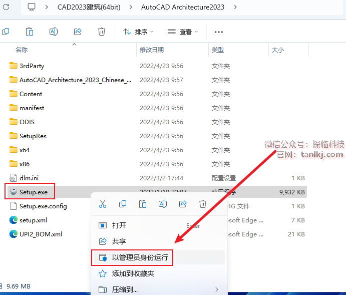Viewport: 346px width, 295px height.
Task: Select the SetupRes folder
Action: pos(28,136)
